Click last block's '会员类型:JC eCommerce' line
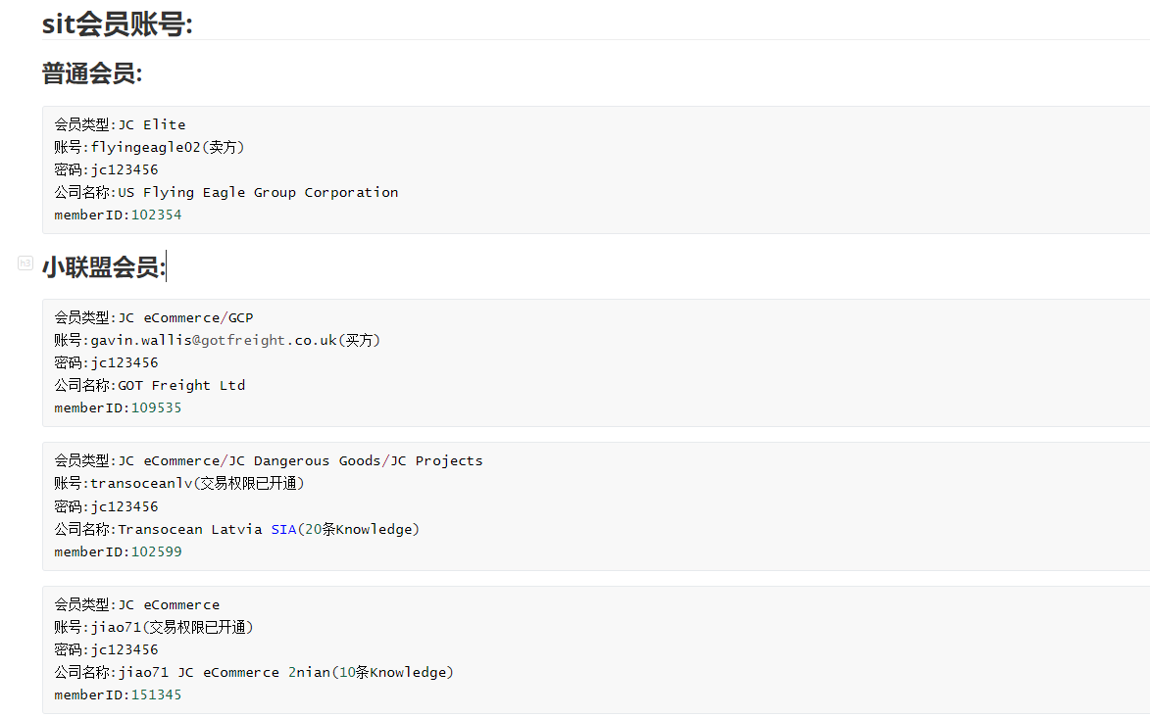The image size is (1150, 718). (x=136, y=604)
